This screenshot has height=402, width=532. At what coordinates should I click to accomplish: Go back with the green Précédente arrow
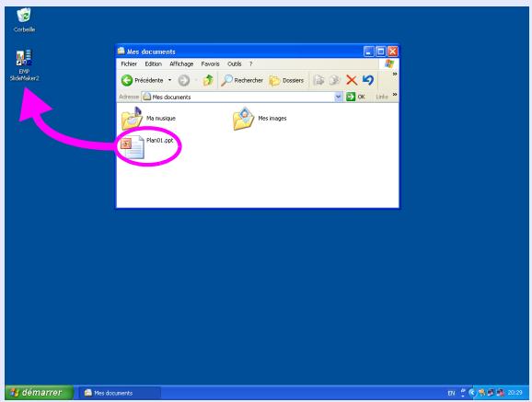[127, 80]
